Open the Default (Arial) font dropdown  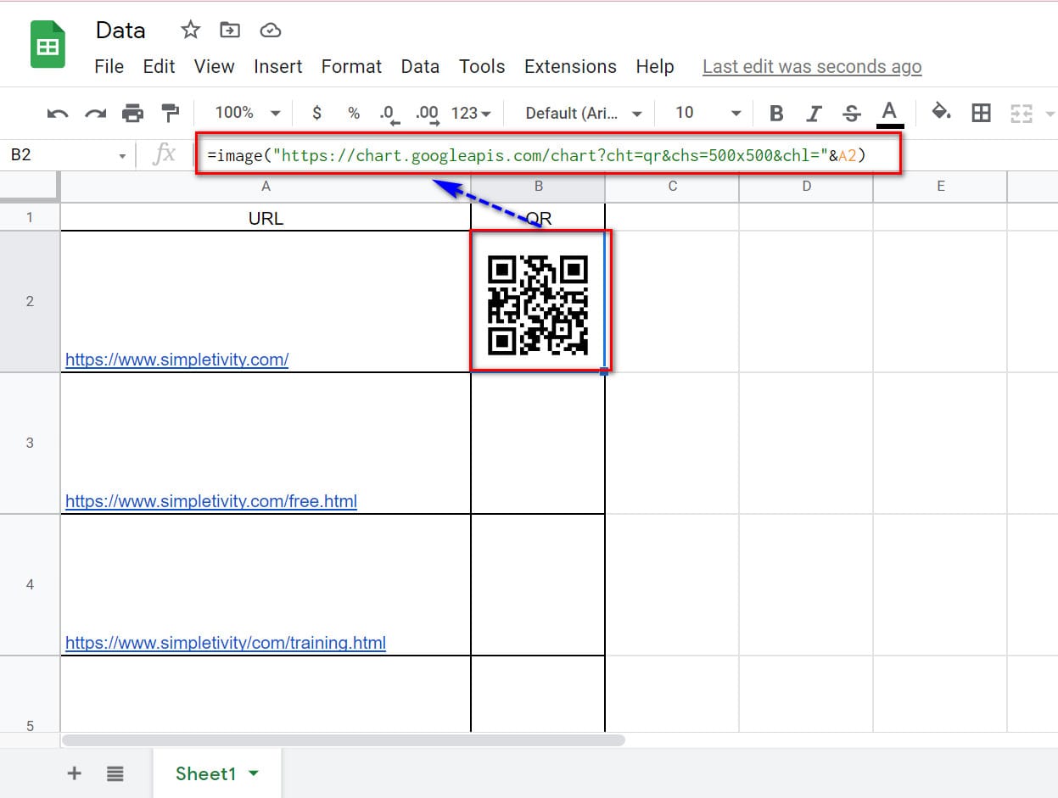(x=584, y=113)
